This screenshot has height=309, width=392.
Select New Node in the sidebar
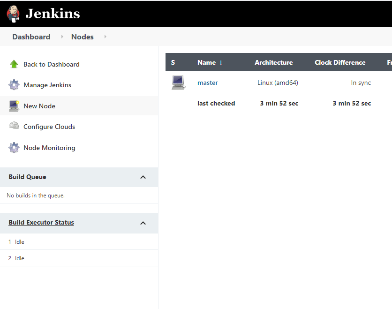[39, 106]
